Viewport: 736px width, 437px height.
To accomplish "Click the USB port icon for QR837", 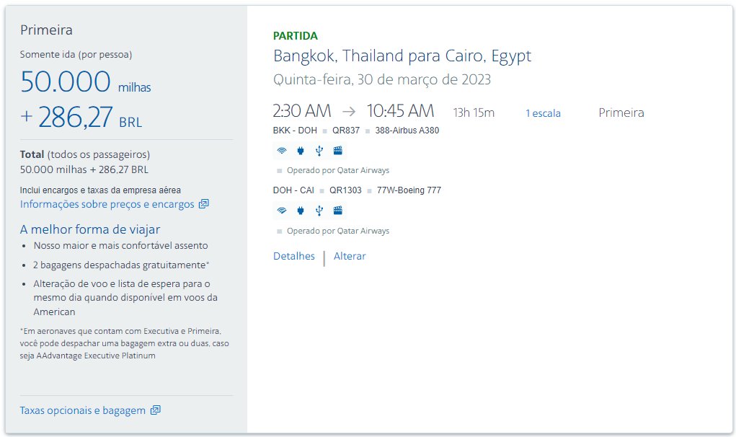I will (319, 151).
